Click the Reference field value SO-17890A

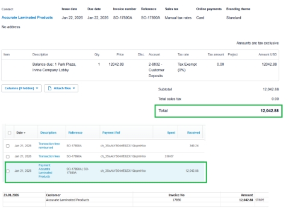(151, 17)
